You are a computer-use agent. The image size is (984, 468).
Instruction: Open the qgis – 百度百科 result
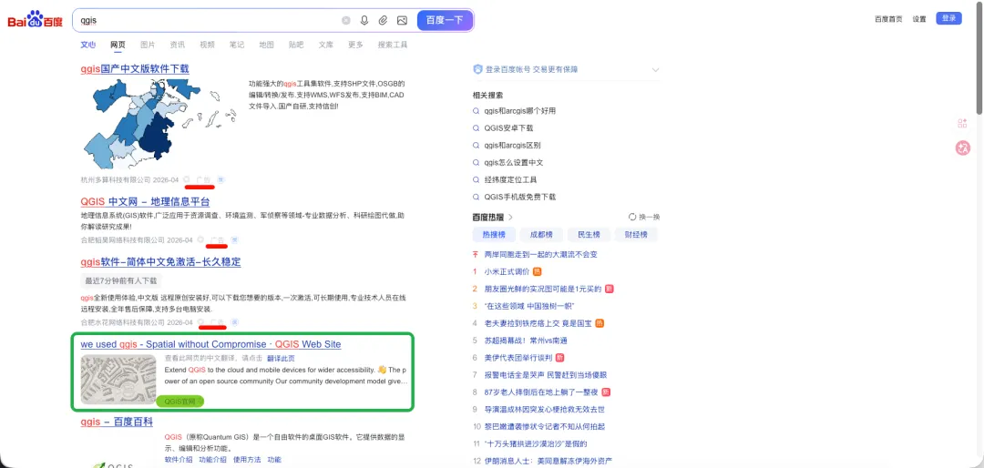point(117,422)
